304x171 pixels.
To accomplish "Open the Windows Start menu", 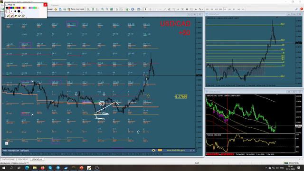I will 3,168.
